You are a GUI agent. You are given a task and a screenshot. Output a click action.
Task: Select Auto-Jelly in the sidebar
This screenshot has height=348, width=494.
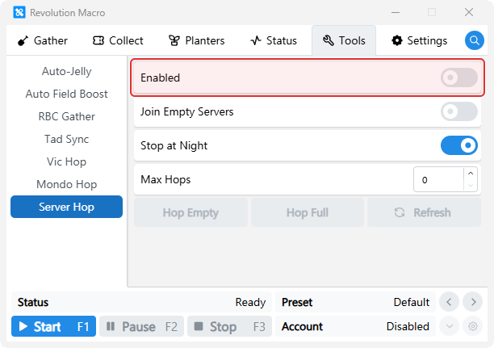(66, 71)
